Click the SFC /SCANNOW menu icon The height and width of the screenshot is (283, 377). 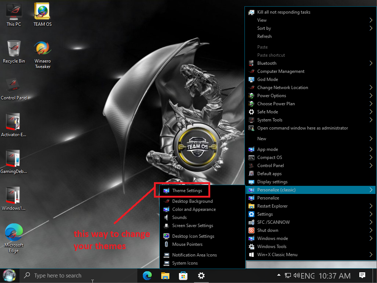251,222
